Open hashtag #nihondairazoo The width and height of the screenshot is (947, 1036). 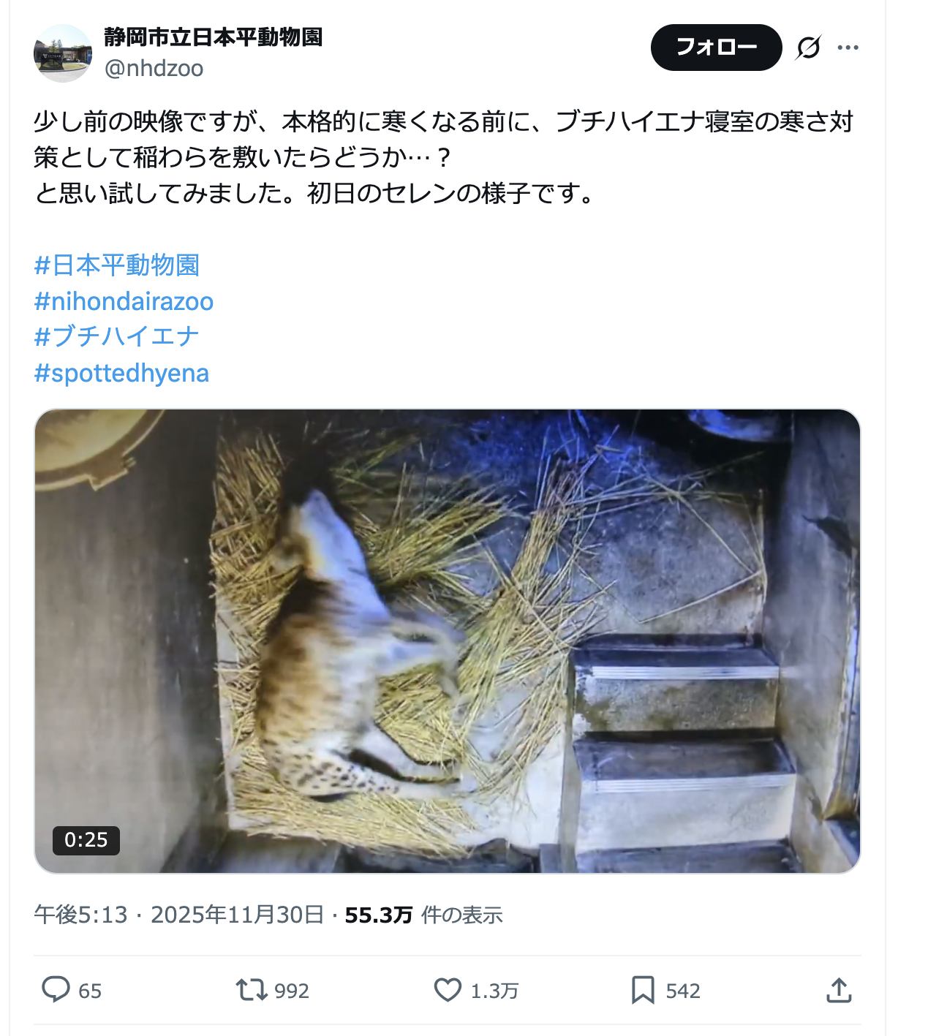[124, 301]
